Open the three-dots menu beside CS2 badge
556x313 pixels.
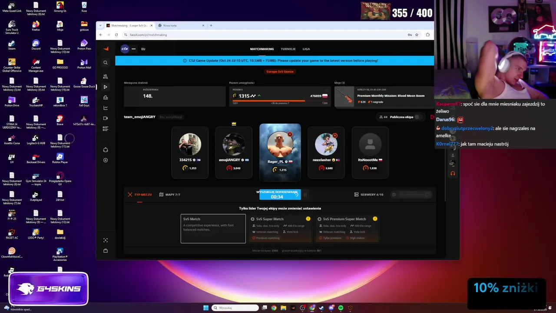(133, 49)
